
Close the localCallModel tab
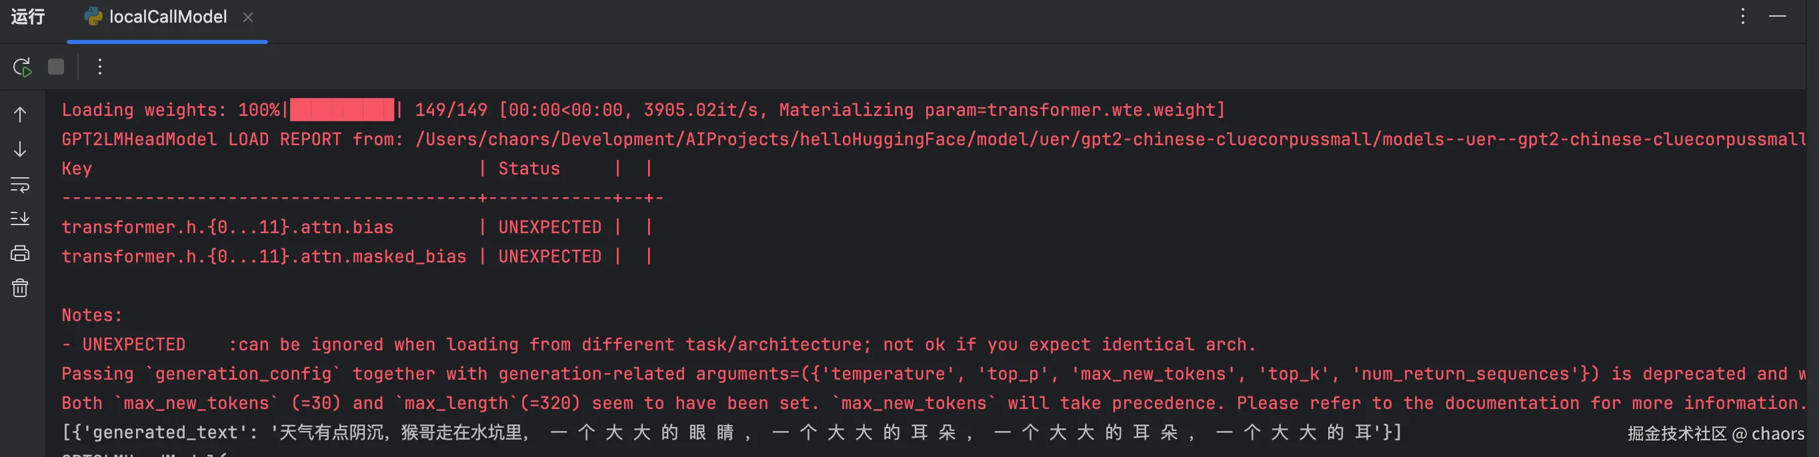(x=248, y=17)
